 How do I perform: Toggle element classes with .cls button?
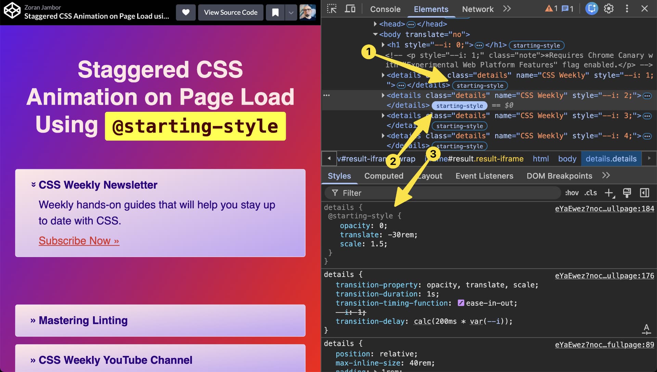point(590,192)
